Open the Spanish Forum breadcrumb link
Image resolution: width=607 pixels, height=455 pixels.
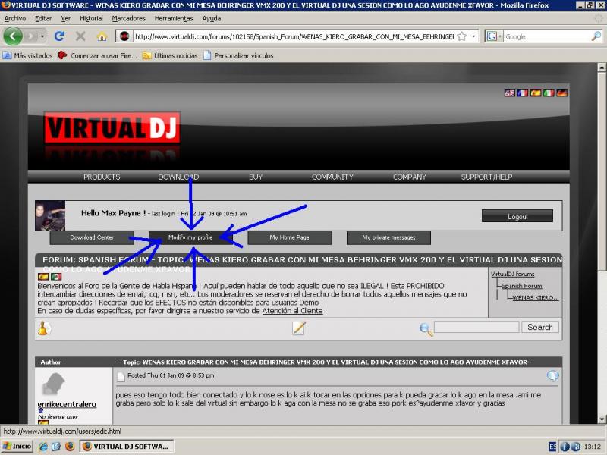pyautogui.click(x=522, y=286)
